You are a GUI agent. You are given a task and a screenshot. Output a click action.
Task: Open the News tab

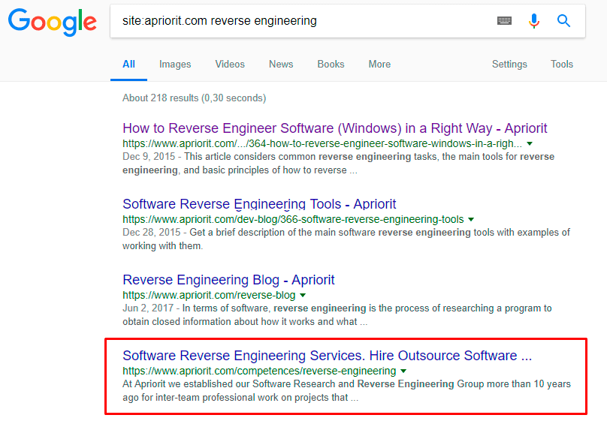pos(281,65)
